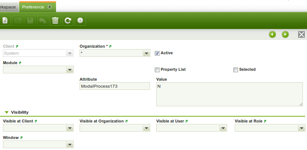Go to the next record arrow
The height and width of the screenshot is (150, 307).
(285, 34)
